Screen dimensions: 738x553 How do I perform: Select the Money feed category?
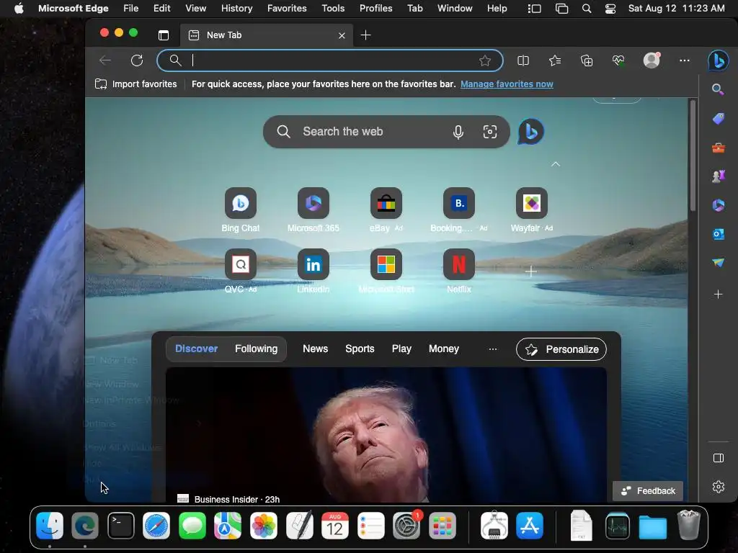click(x=444, y=349)
